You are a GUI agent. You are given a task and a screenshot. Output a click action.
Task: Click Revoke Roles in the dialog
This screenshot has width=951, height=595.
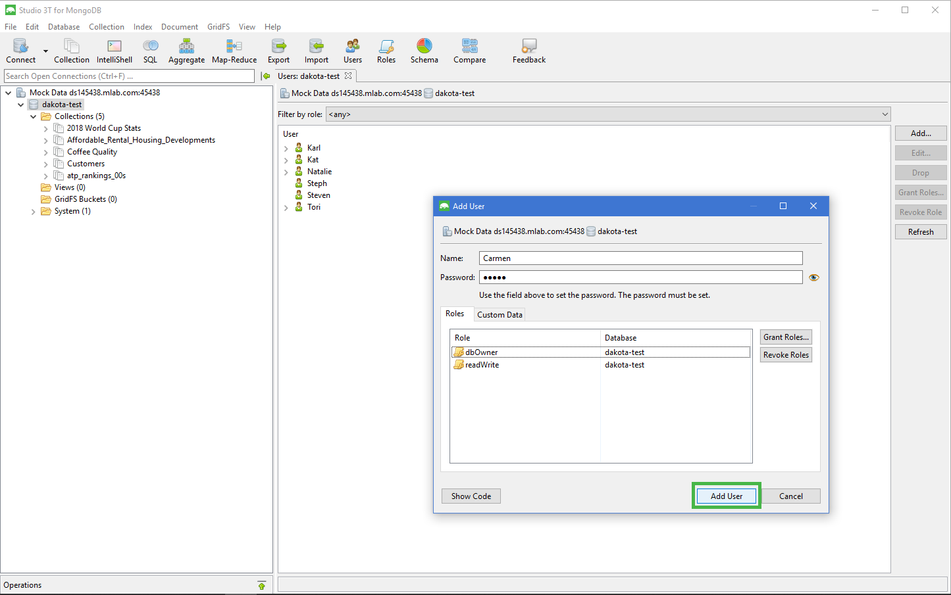(x=786, y=355)
